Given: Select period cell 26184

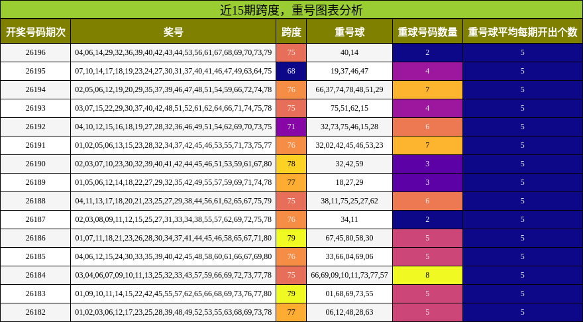Looking at the screenshot, I should coord(35,276).
